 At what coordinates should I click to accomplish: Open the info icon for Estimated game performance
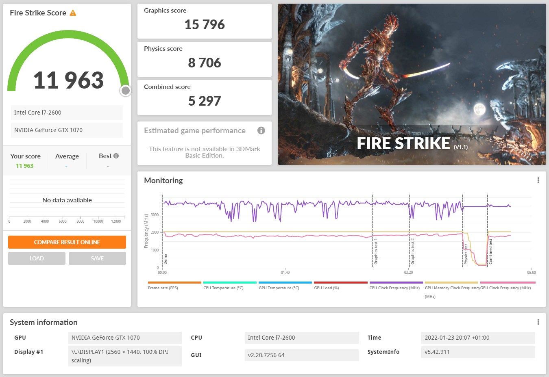point(261,130)
